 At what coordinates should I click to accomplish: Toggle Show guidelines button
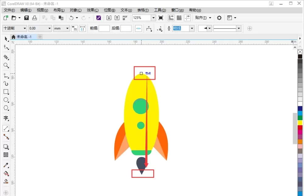click(x=187, y=18)
